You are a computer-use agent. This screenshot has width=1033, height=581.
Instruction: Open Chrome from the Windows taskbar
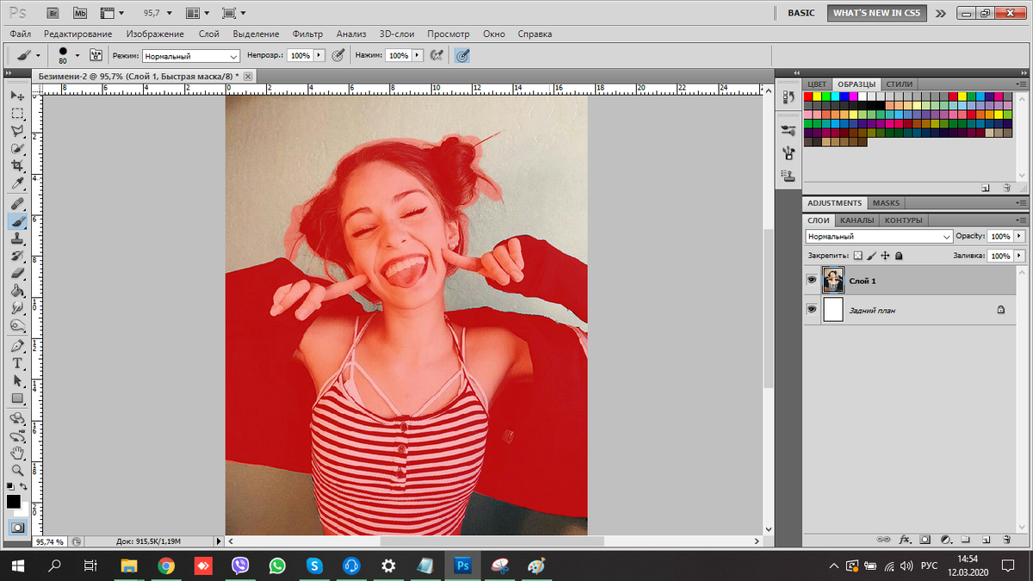166,566
